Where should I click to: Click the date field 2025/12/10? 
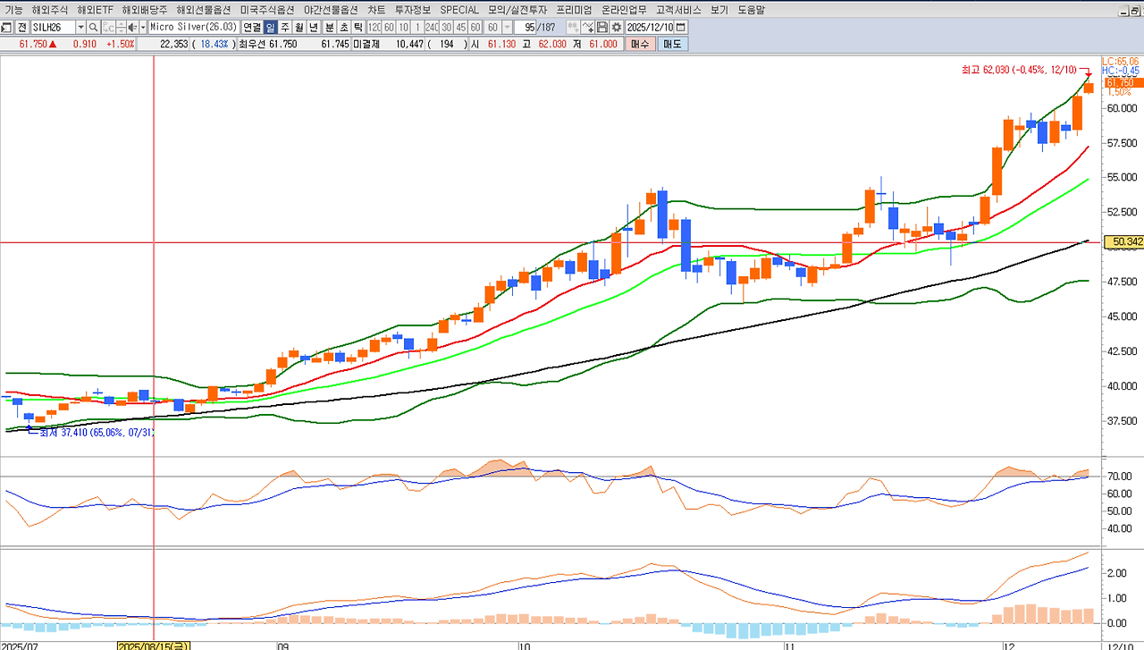point(650,27)
